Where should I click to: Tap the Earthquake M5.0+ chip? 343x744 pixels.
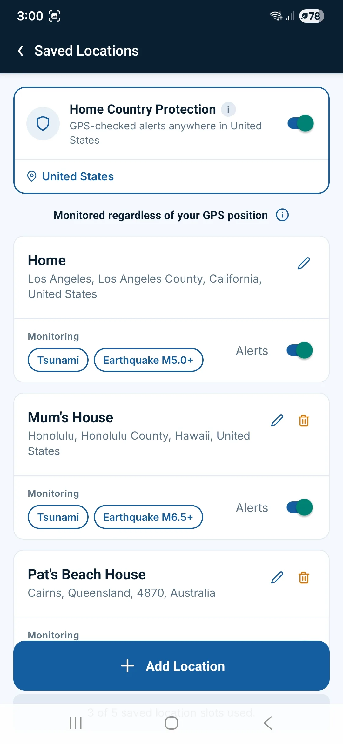pyautogui.click(x=148, y=360)
